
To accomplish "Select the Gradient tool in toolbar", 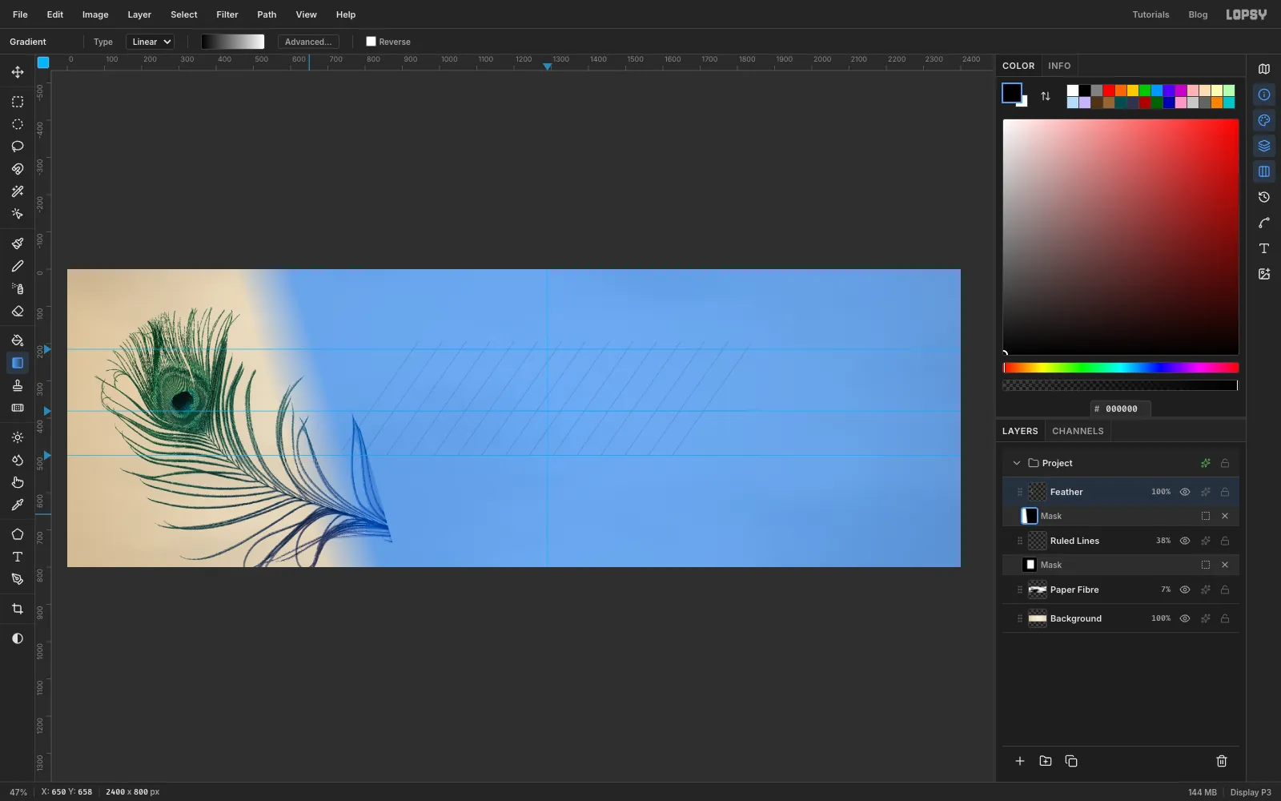I will tap(18, 363).
